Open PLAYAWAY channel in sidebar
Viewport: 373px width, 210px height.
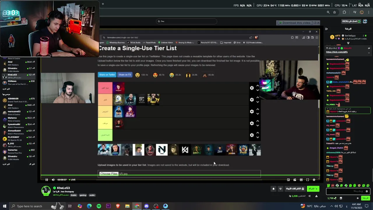pos(19,139)
